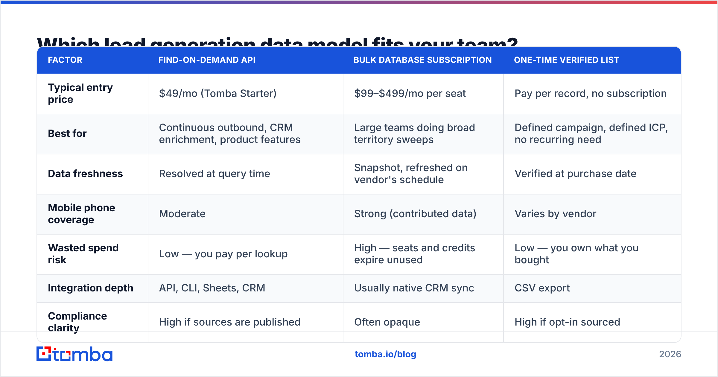This screenshot has width=718, height=377.
Task: Click the 'Data freshness' row label
Action: (85, 174)
